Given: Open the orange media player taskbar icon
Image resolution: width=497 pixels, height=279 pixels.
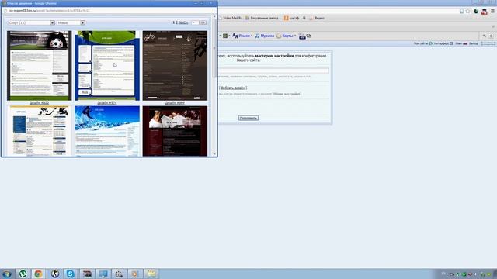Looking at the screenshot, I should point(134,274).
